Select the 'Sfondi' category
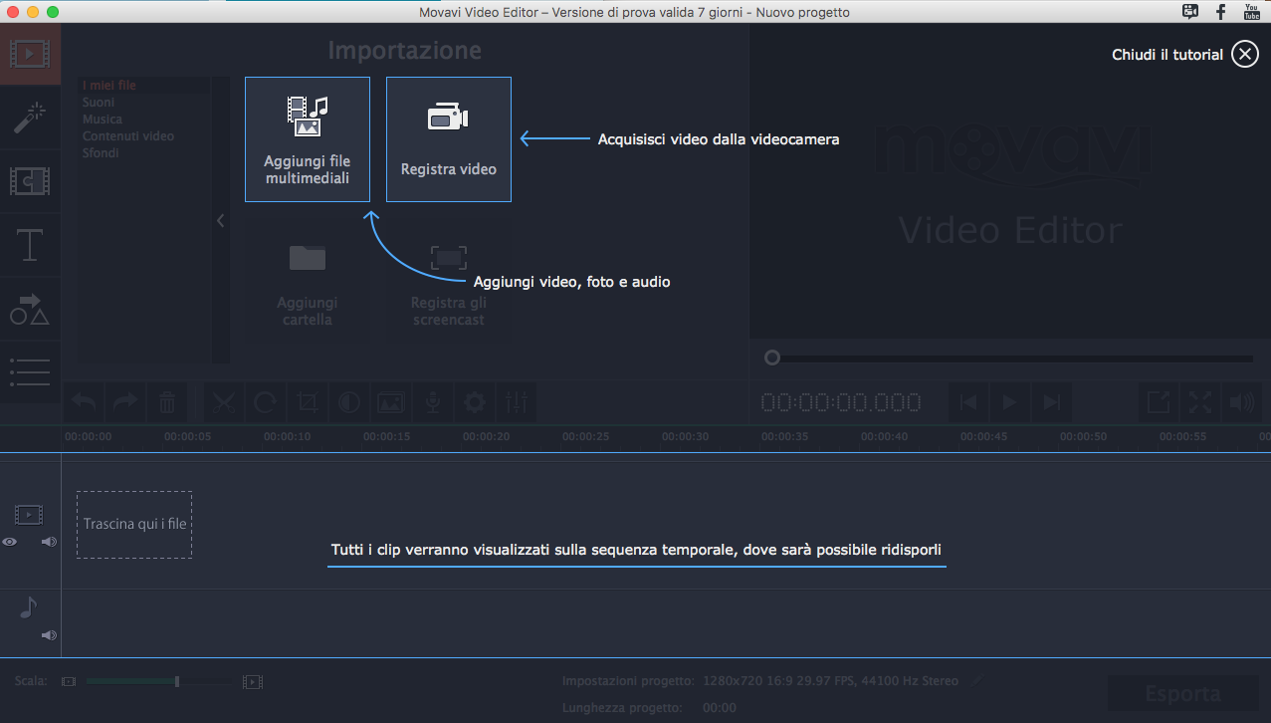Screen dimensions: 1271x723 (101, 153)
